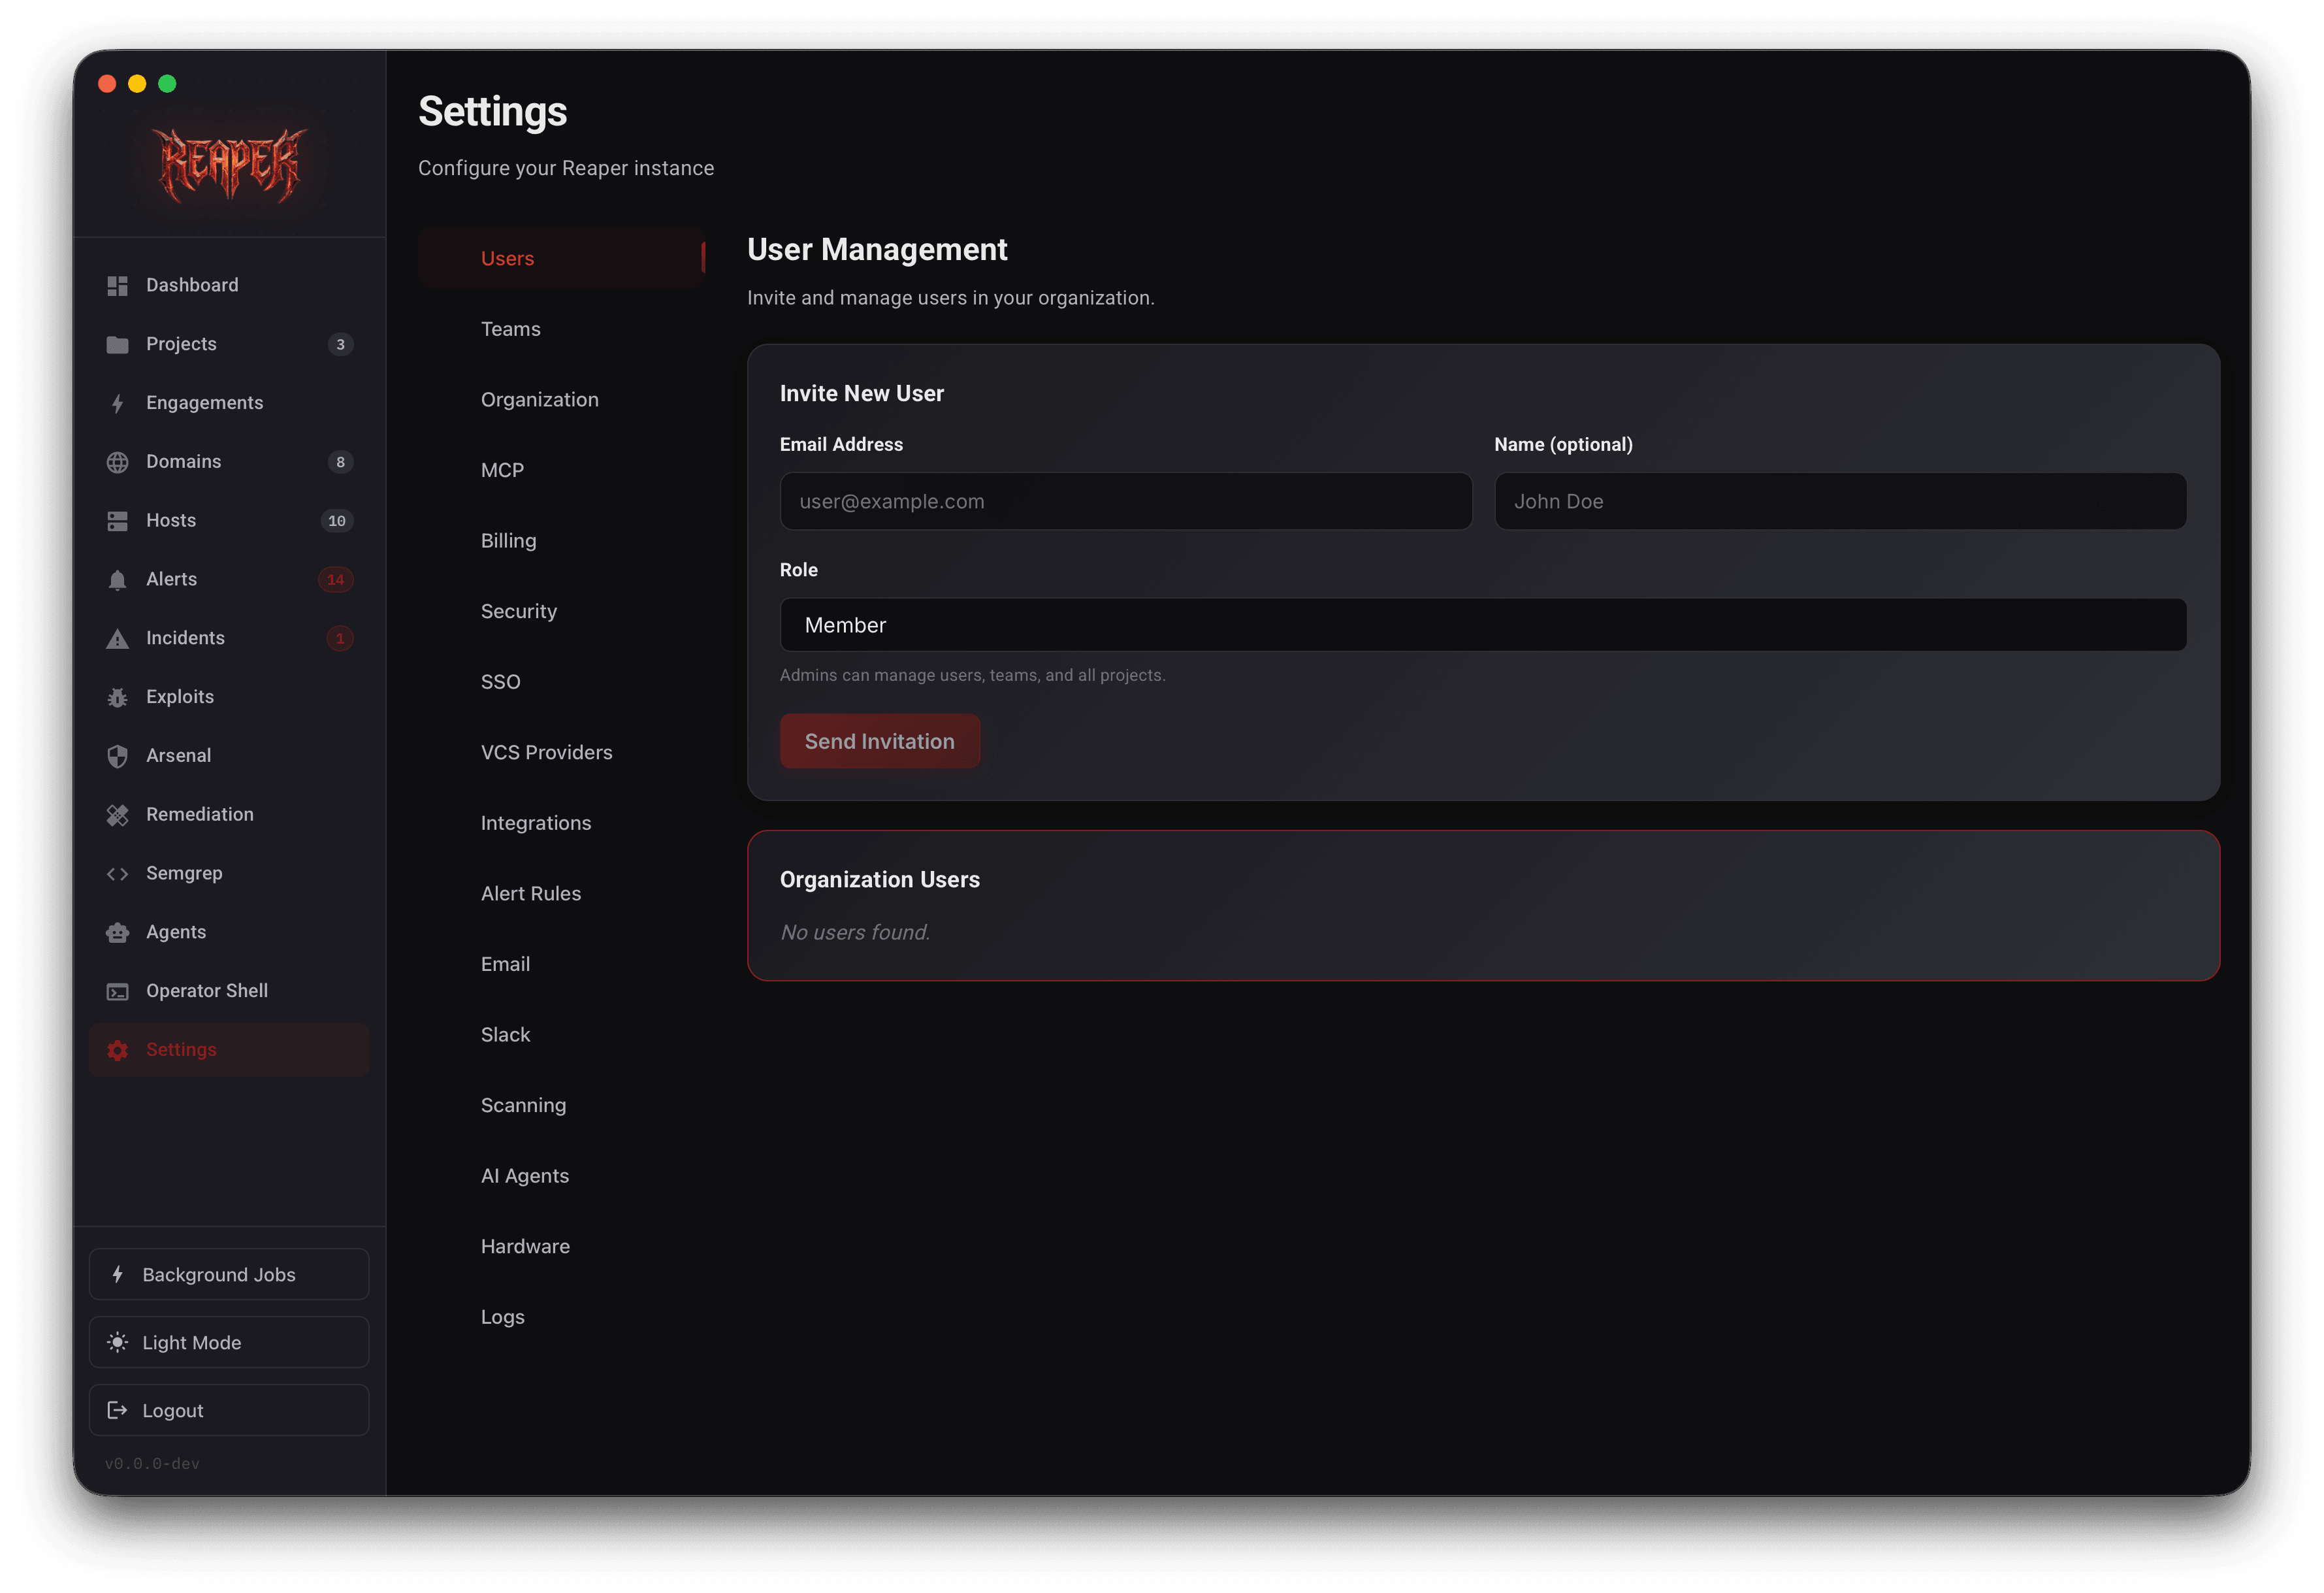This screenshot has width=2324, height=1593.
Task: Select the Hardware settings tab
Action: (562, 1247)
